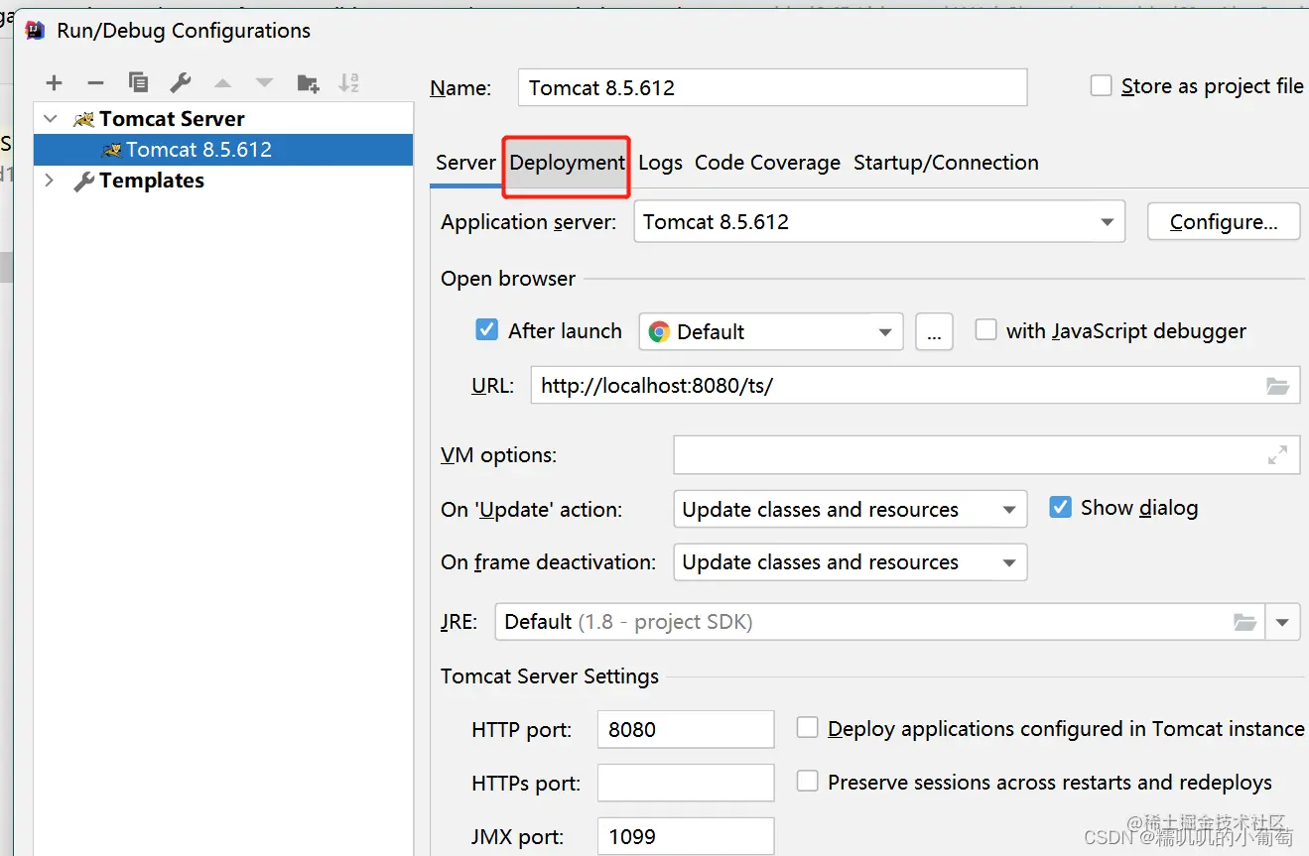Click the HTTP port field
This screenshot has width=1309, height=856.
(686, 729)
